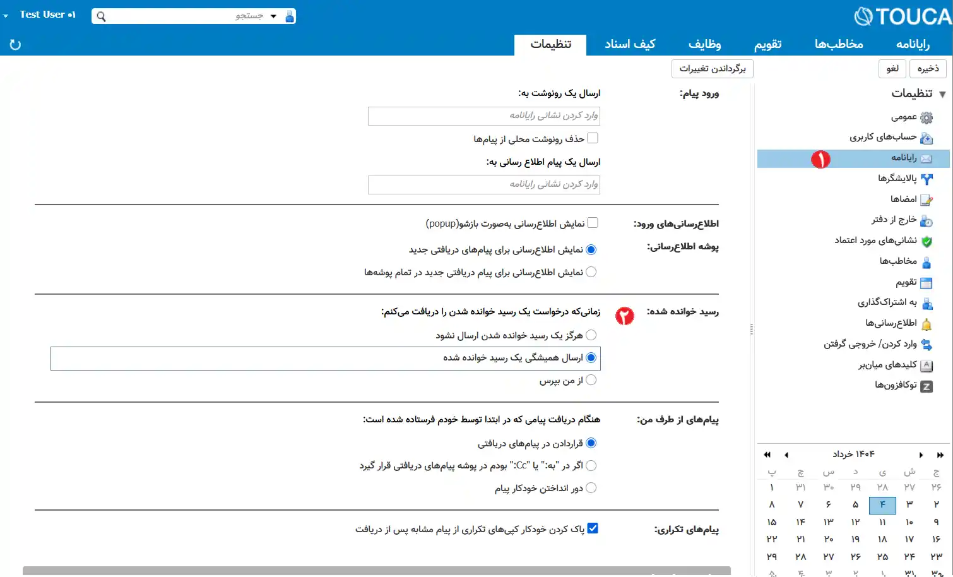Select day ۱۵ in mini calendar
This screenshot has height=577, width=953.
pos(772,522)
